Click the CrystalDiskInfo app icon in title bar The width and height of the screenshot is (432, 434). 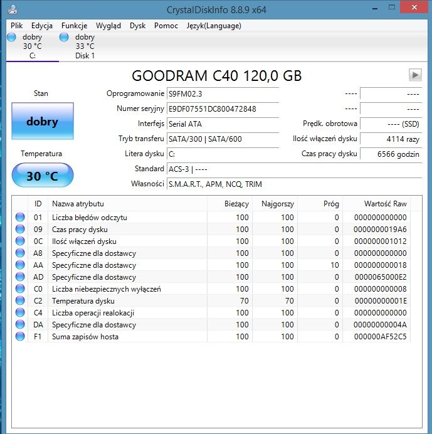12,9
